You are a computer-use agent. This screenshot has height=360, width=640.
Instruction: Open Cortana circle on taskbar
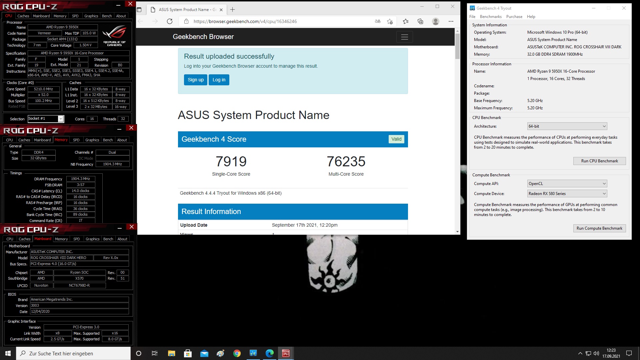click(139, 353)
